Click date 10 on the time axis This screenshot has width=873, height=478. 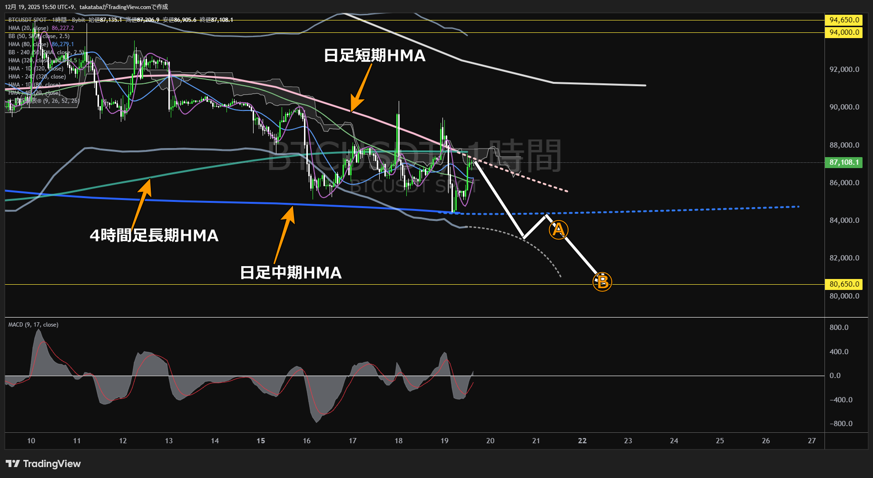(31, 441)
